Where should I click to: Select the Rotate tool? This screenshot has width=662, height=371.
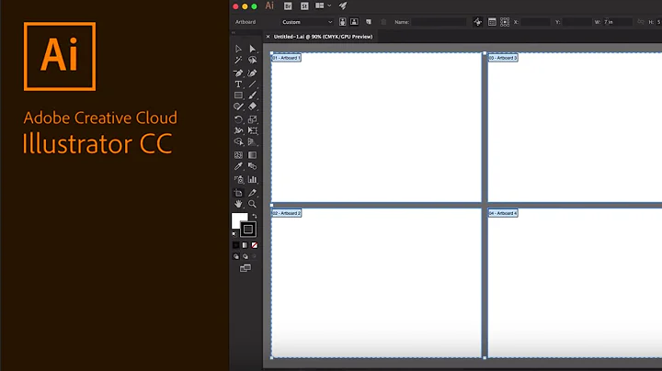[x=238, y=119]
